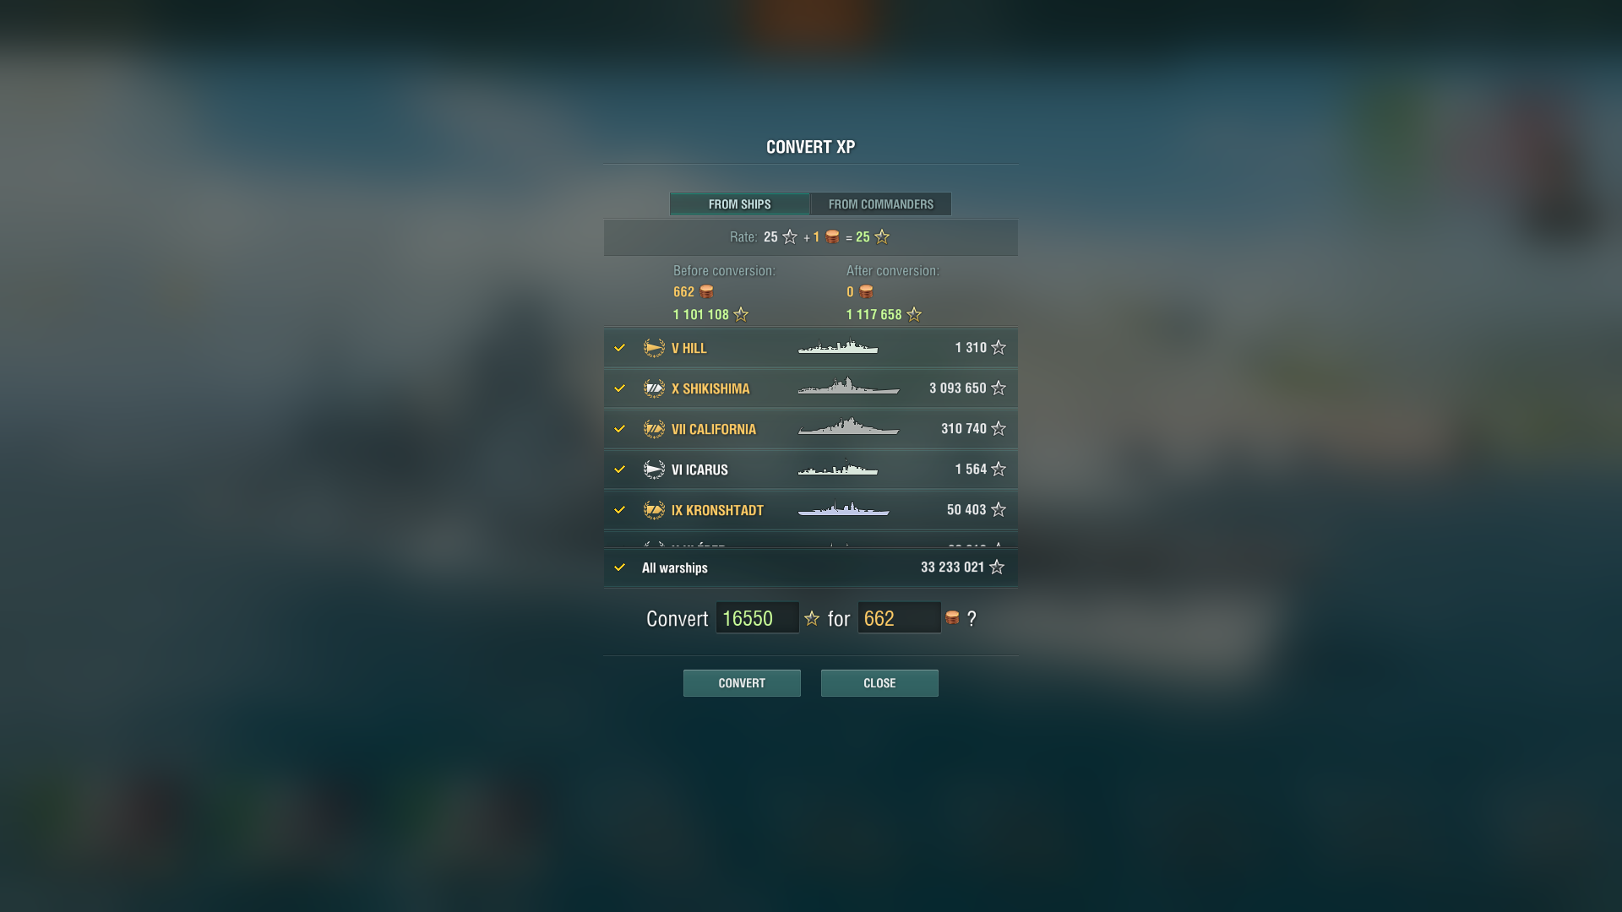The height and width of the screenshot is (912, 1622).
Task: Click the XP amount field showing 16550
Action: click(758, 618)
